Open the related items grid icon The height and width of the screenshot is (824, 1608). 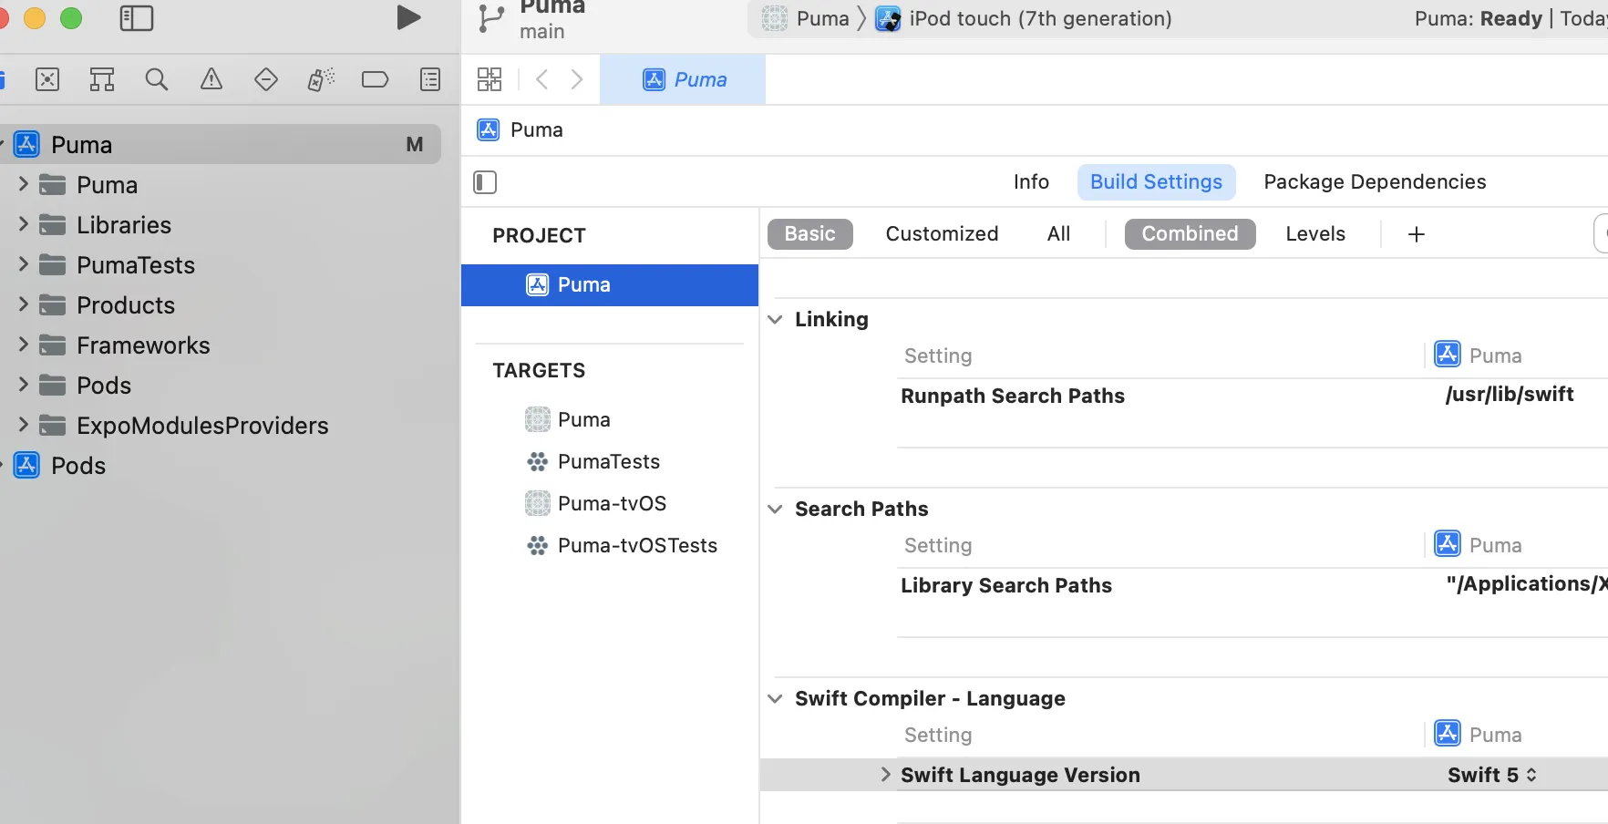coord(490,79)
